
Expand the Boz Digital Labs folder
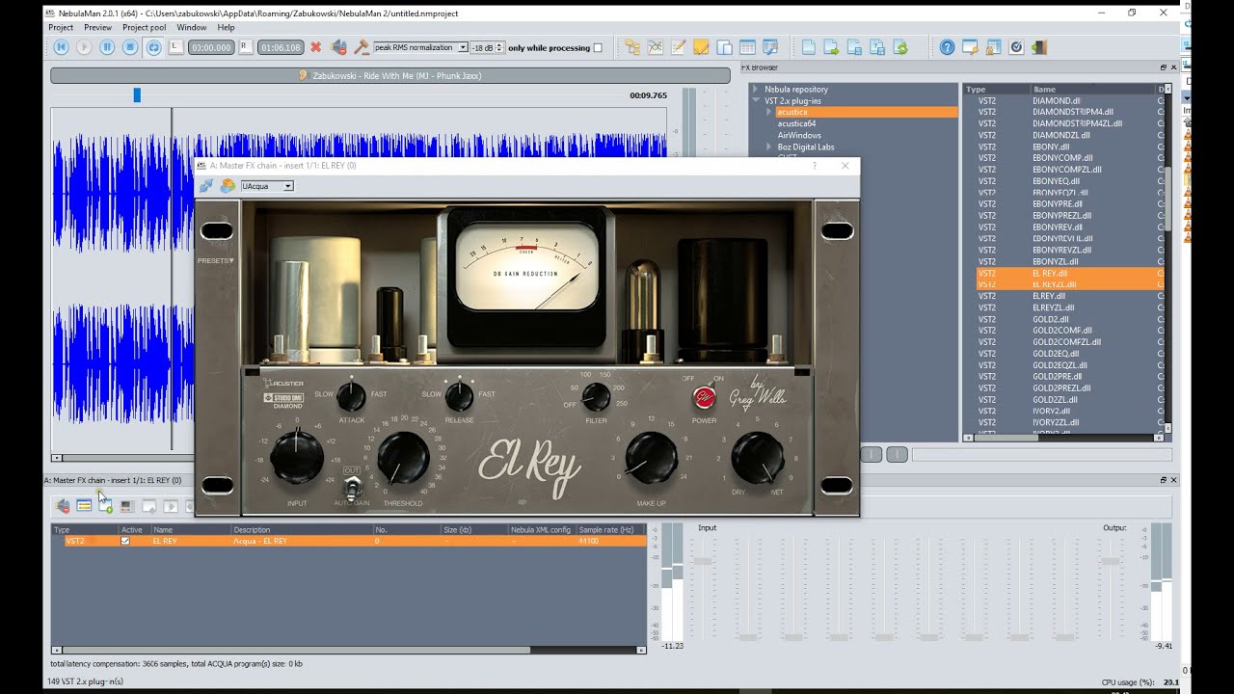point(768,147)
